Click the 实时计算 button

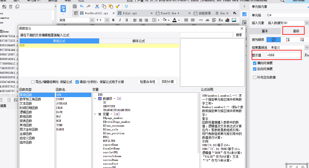pyautogui.click(x=168, y=82)
